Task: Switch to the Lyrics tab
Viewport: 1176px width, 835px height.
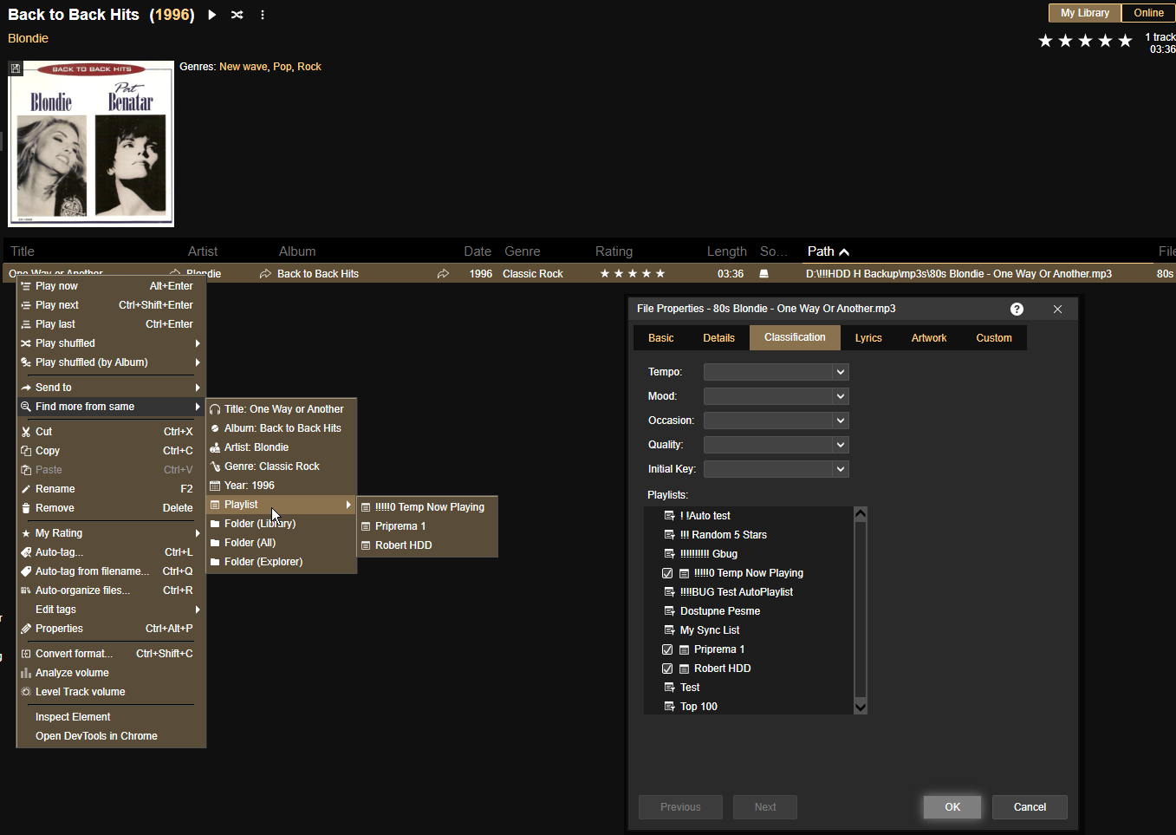Action: [867, 338]
